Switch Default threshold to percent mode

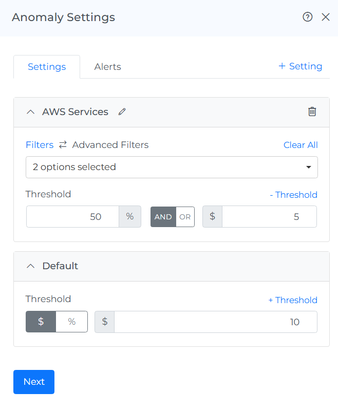71,322
